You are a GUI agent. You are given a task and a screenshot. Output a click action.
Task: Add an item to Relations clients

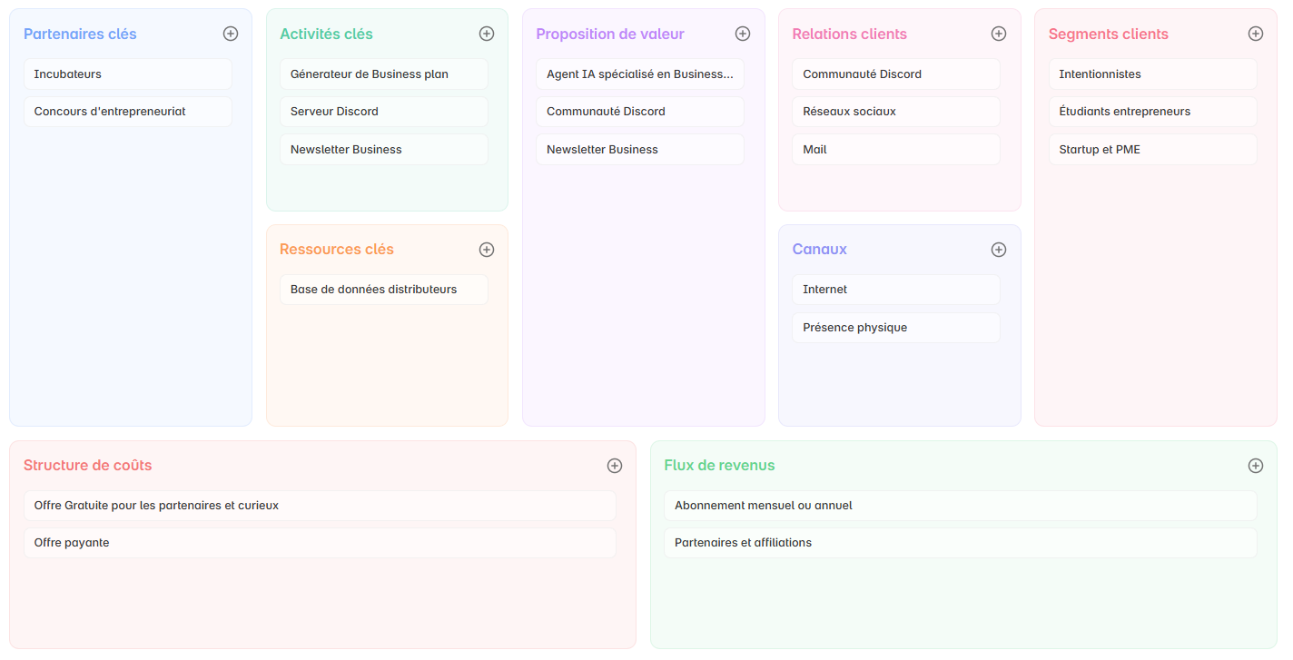pyautogui.click(x=999, y=34)
